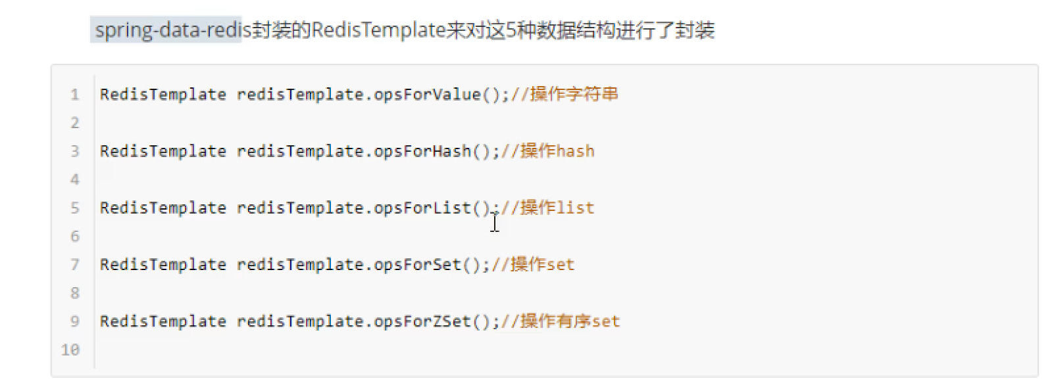
Task: Click line number 5 in gutter
Action: coord(75,208)
